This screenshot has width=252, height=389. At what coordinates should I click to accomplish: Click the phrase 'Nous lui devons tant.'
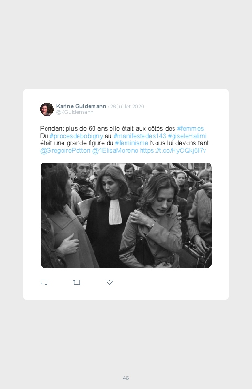pos(180,143)
